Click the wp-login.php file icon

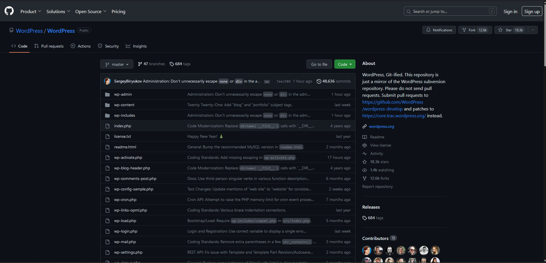point(107,231)
